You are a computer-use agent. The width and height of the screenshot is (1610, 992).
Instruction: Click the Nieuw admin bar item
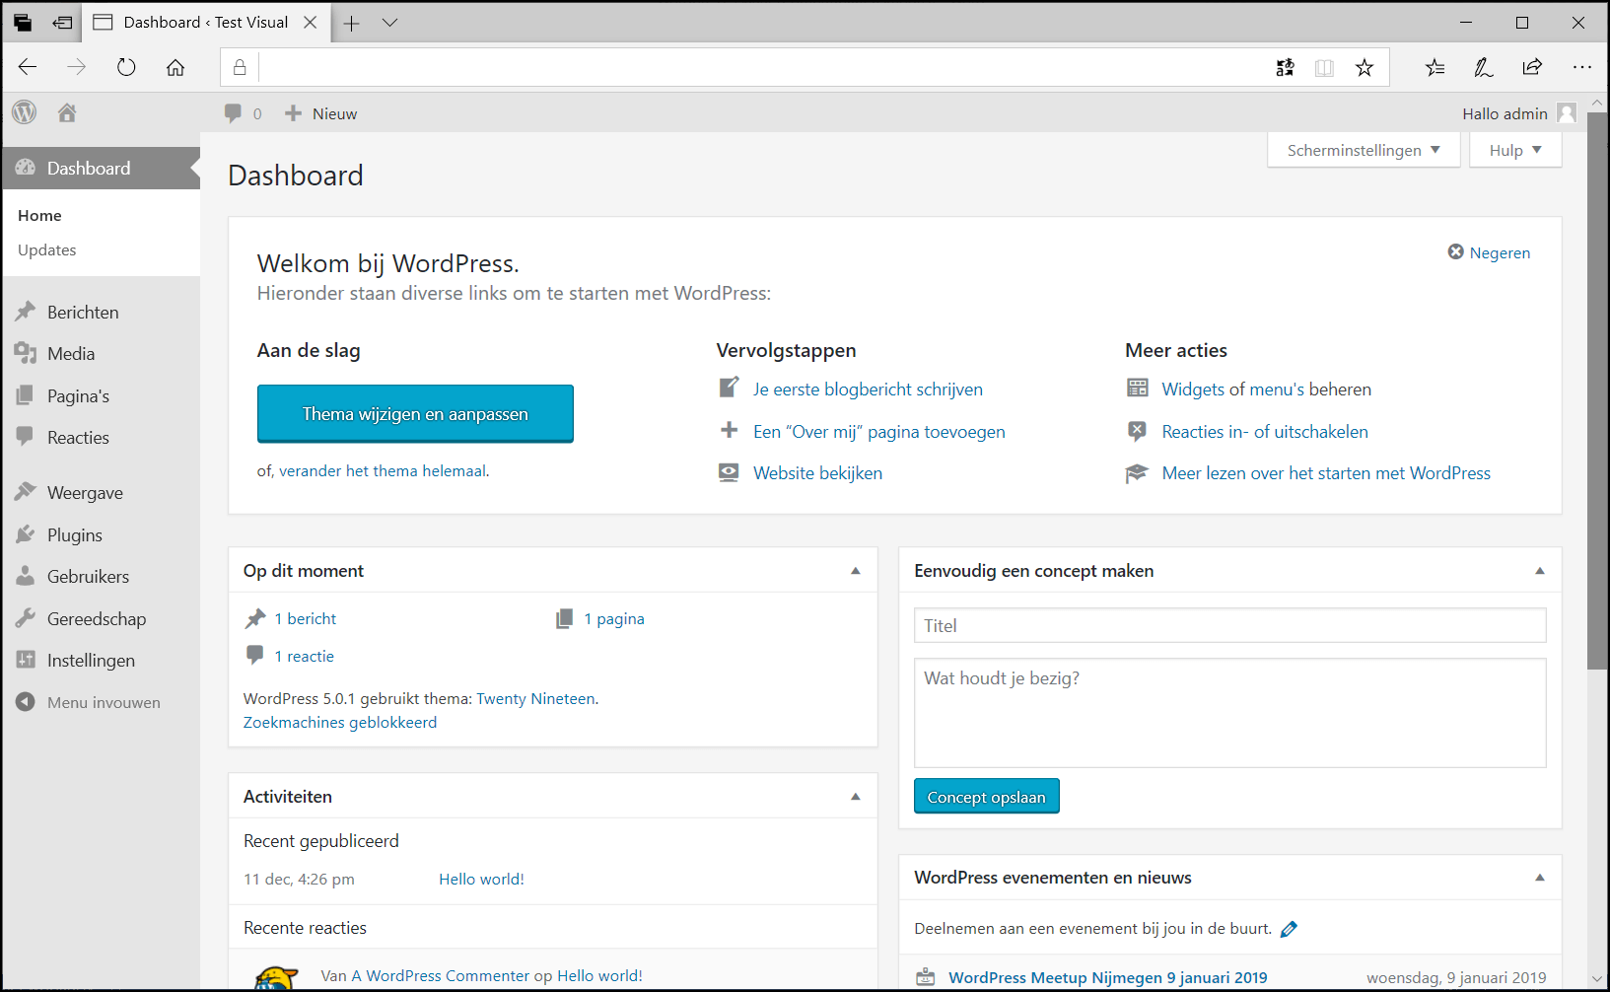[x=321, y=113]
